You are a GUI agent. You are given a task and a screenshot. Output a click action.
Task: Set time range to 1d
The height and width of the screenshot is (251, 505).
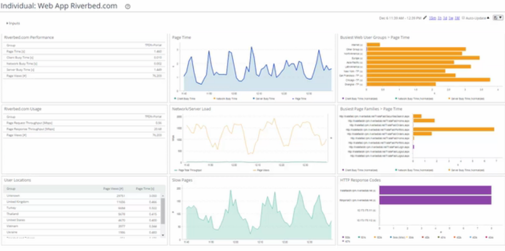tap(445, 18)
